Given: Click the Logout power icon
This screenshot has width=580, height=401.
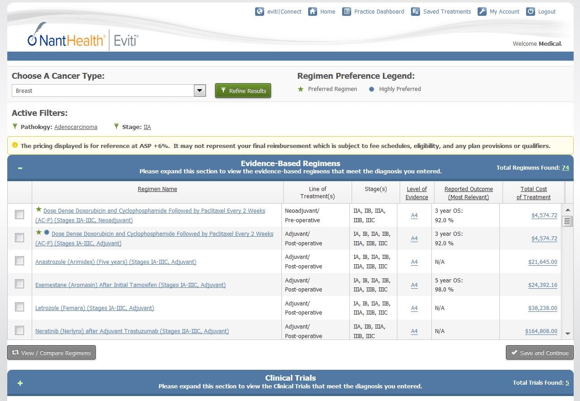Looking at the screenshot, I should 531,12.
